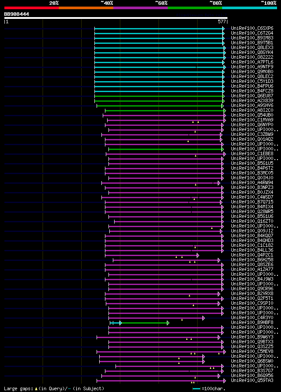This screenshot has width=281, height=392.
Task: Open hit UniRef100_Q0IHJ0
Action: pyautogui.click(x=252, y=178)
